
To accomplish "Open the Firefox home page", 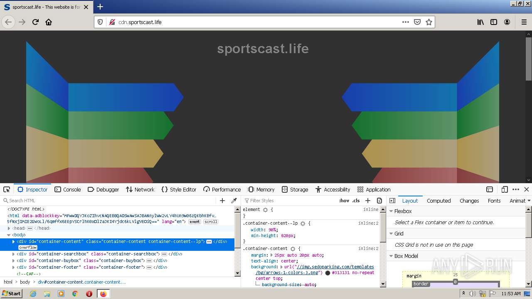I will click(49, 22).
